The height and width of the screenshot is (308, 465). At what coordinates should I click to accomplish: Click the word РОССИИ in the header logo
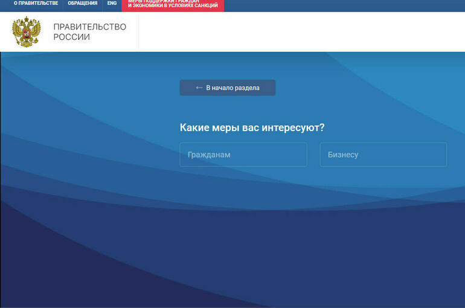(x=71, y=37)
